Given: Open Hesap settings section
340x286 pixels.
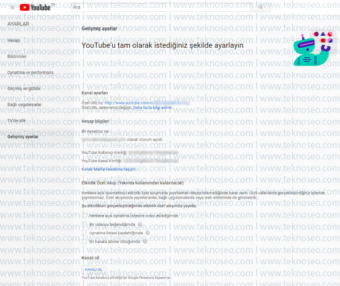Looking at the screenshot, I should 14,40.
